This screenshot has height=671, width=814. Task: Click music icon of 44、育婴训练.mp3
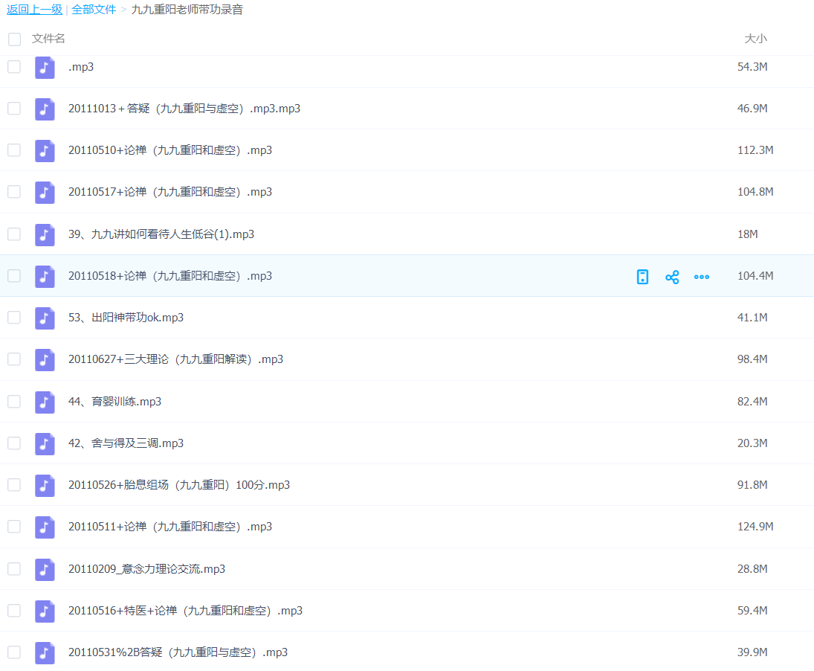[x=45, y=402]
